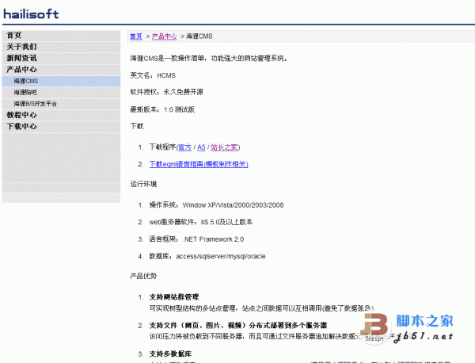Screen dimensions: 475x363
Task: Click the 首页 breadcrumb link
Action: click(136, 36)
